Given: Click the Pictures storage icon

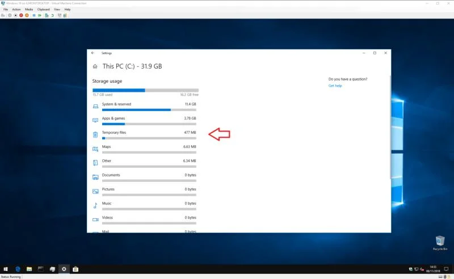Looking at the screenshot, I should point(95,191).
